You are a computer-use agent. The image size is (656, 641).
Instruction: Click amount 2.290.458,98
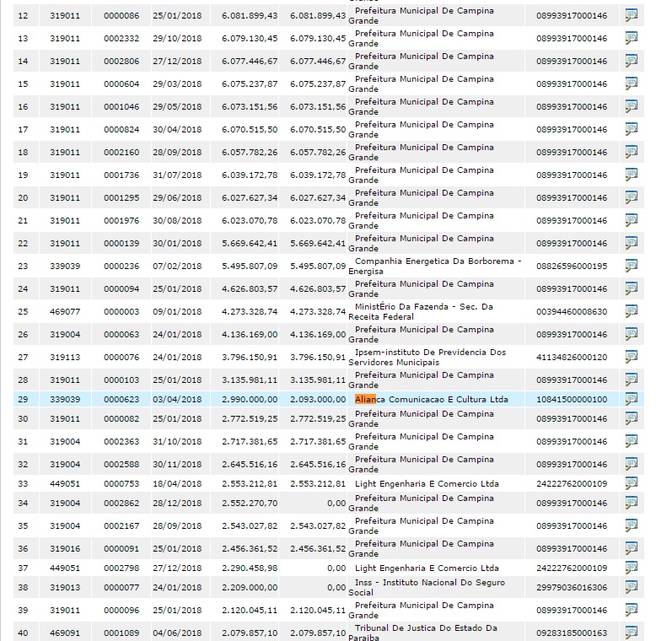[x=250, y=568]
